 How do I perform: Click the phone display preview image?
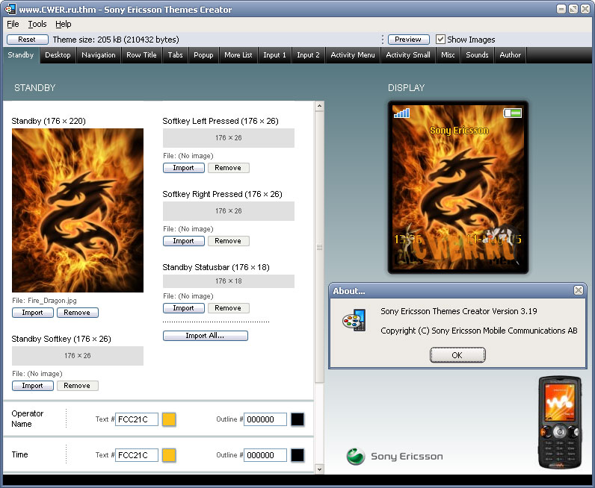(x=458, y=187)
